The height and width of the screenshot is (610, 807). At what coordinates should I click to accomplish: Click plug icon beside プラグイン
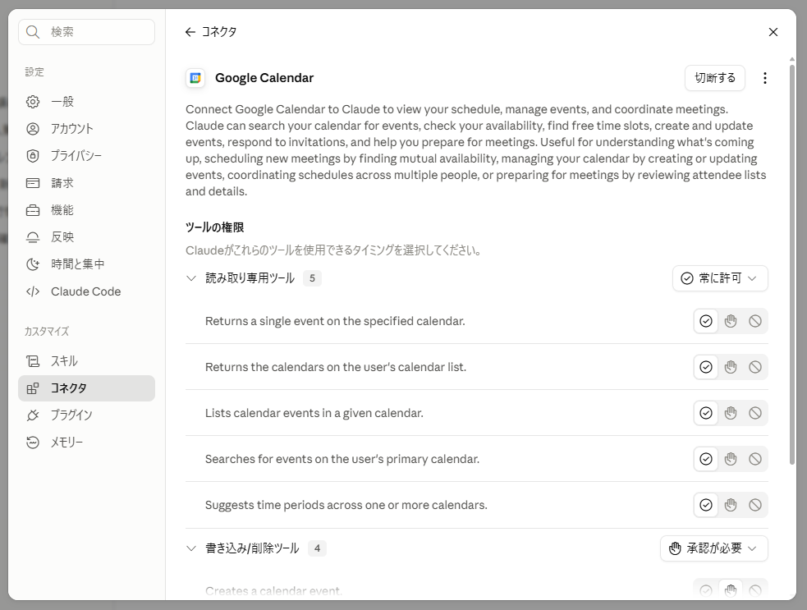tap(33, 415)
